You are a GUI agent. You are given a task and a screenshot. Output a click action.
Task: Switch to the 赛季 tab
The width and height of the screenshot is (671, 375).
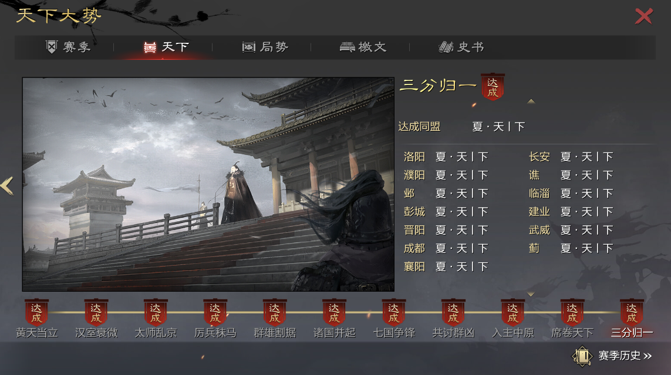coord(69,46)
